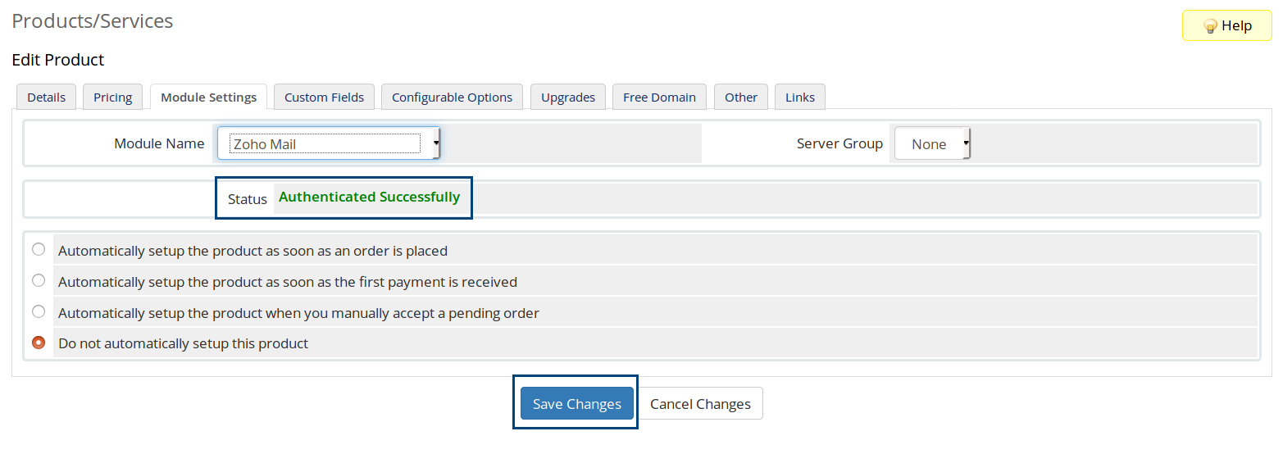This screenshot has height=463, width=1283.
Task: Select setup on manually accepting pending order
Action: [x=39, y=311]
